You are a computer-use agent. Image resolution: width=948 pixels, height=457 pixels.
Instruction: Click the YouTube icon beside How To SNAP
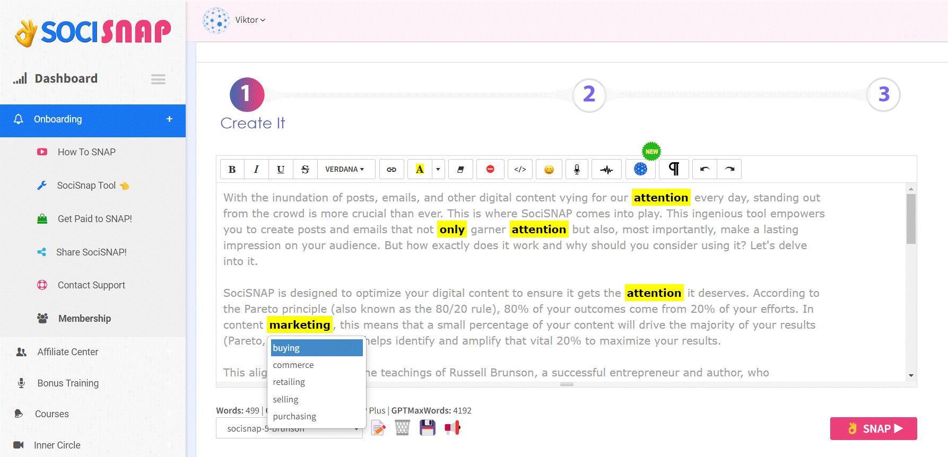42,152
